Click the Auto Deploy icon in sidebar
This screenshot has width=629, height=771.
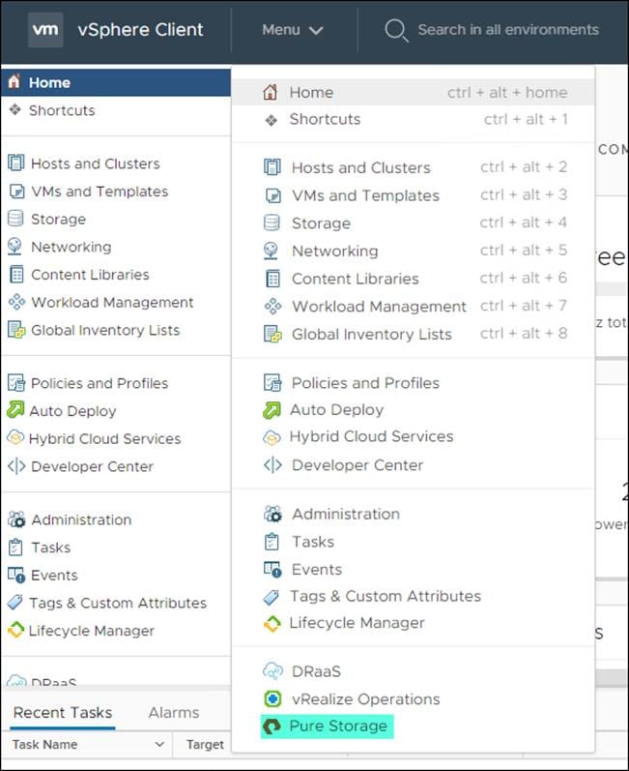tap(15, 409)
